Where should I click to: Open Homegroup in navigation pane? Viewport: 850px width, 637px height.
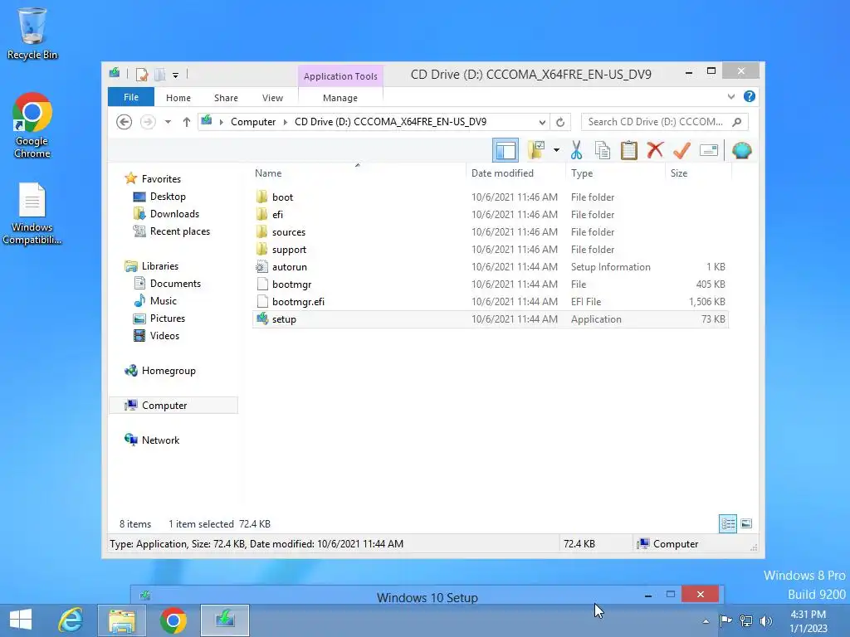(169, 371)
